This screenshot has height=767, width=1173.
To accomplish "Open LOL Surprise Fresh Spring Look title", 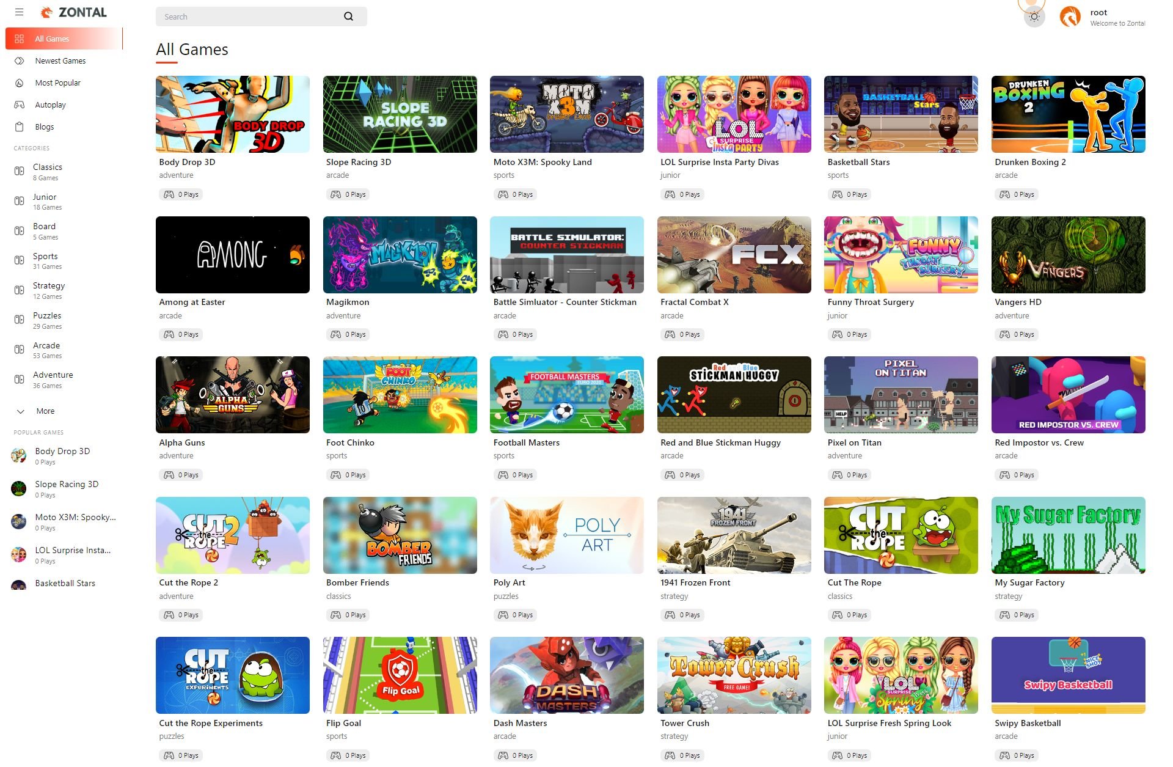I will click(x=889, y=723).
